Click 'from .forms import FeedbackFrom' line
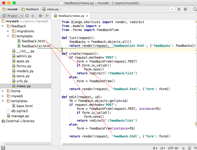Image resolution: width=197 pixels, height=150 pixels. point(90,30)
